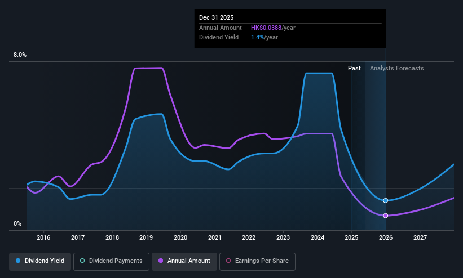The width and height of the screenshot is (463, 278).
Task: Click the 2027 x-axis label
Action: coord(420,237)
